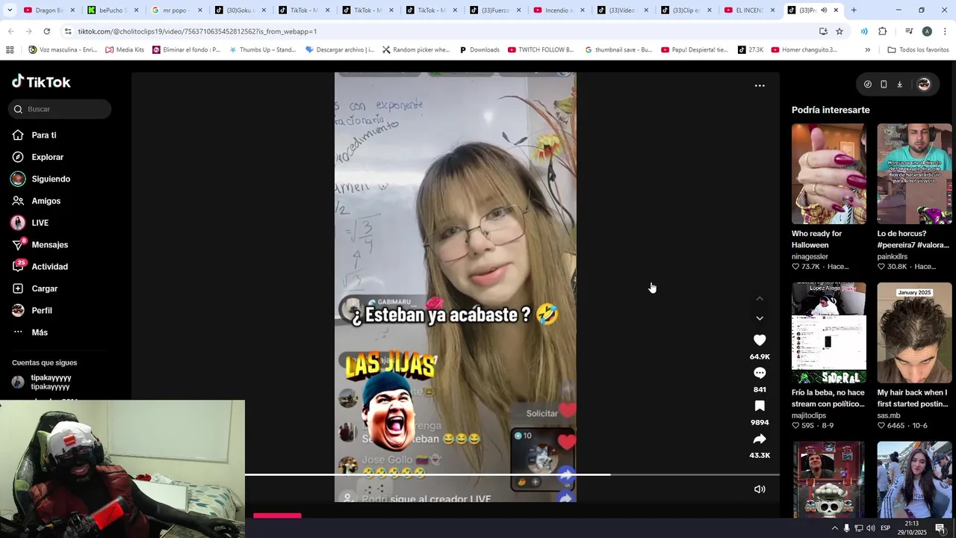Show hidden system tray icons arrow
956x538 pixels.
click(x=834, y=528)
